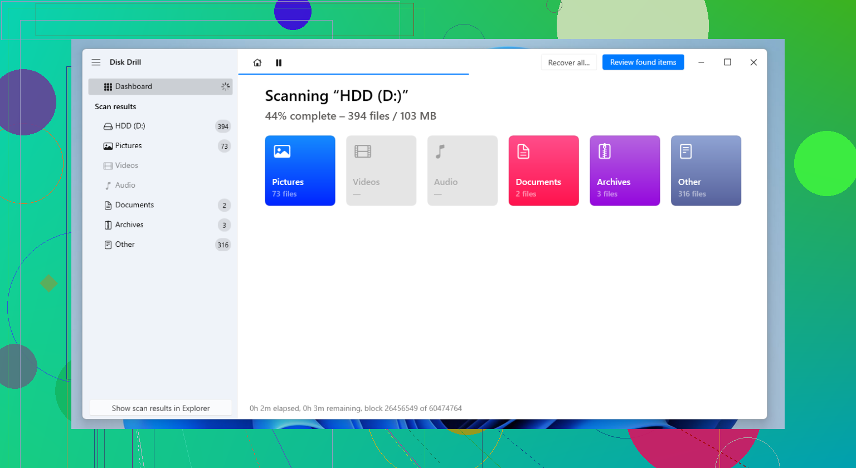Image resolution: width=856 pixels, height=468 pixels.
Task: Click the Audio note icon in sidebar
Action: (x=108, y=186)
